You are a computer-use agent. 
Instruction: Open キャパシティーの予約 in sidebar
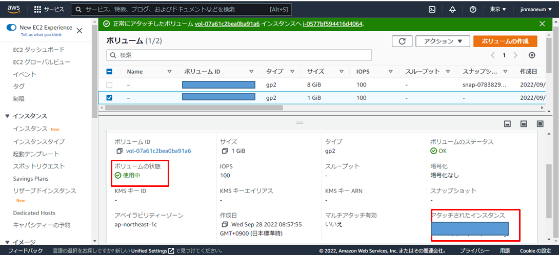pyautogui.click(x=42, y=225)
